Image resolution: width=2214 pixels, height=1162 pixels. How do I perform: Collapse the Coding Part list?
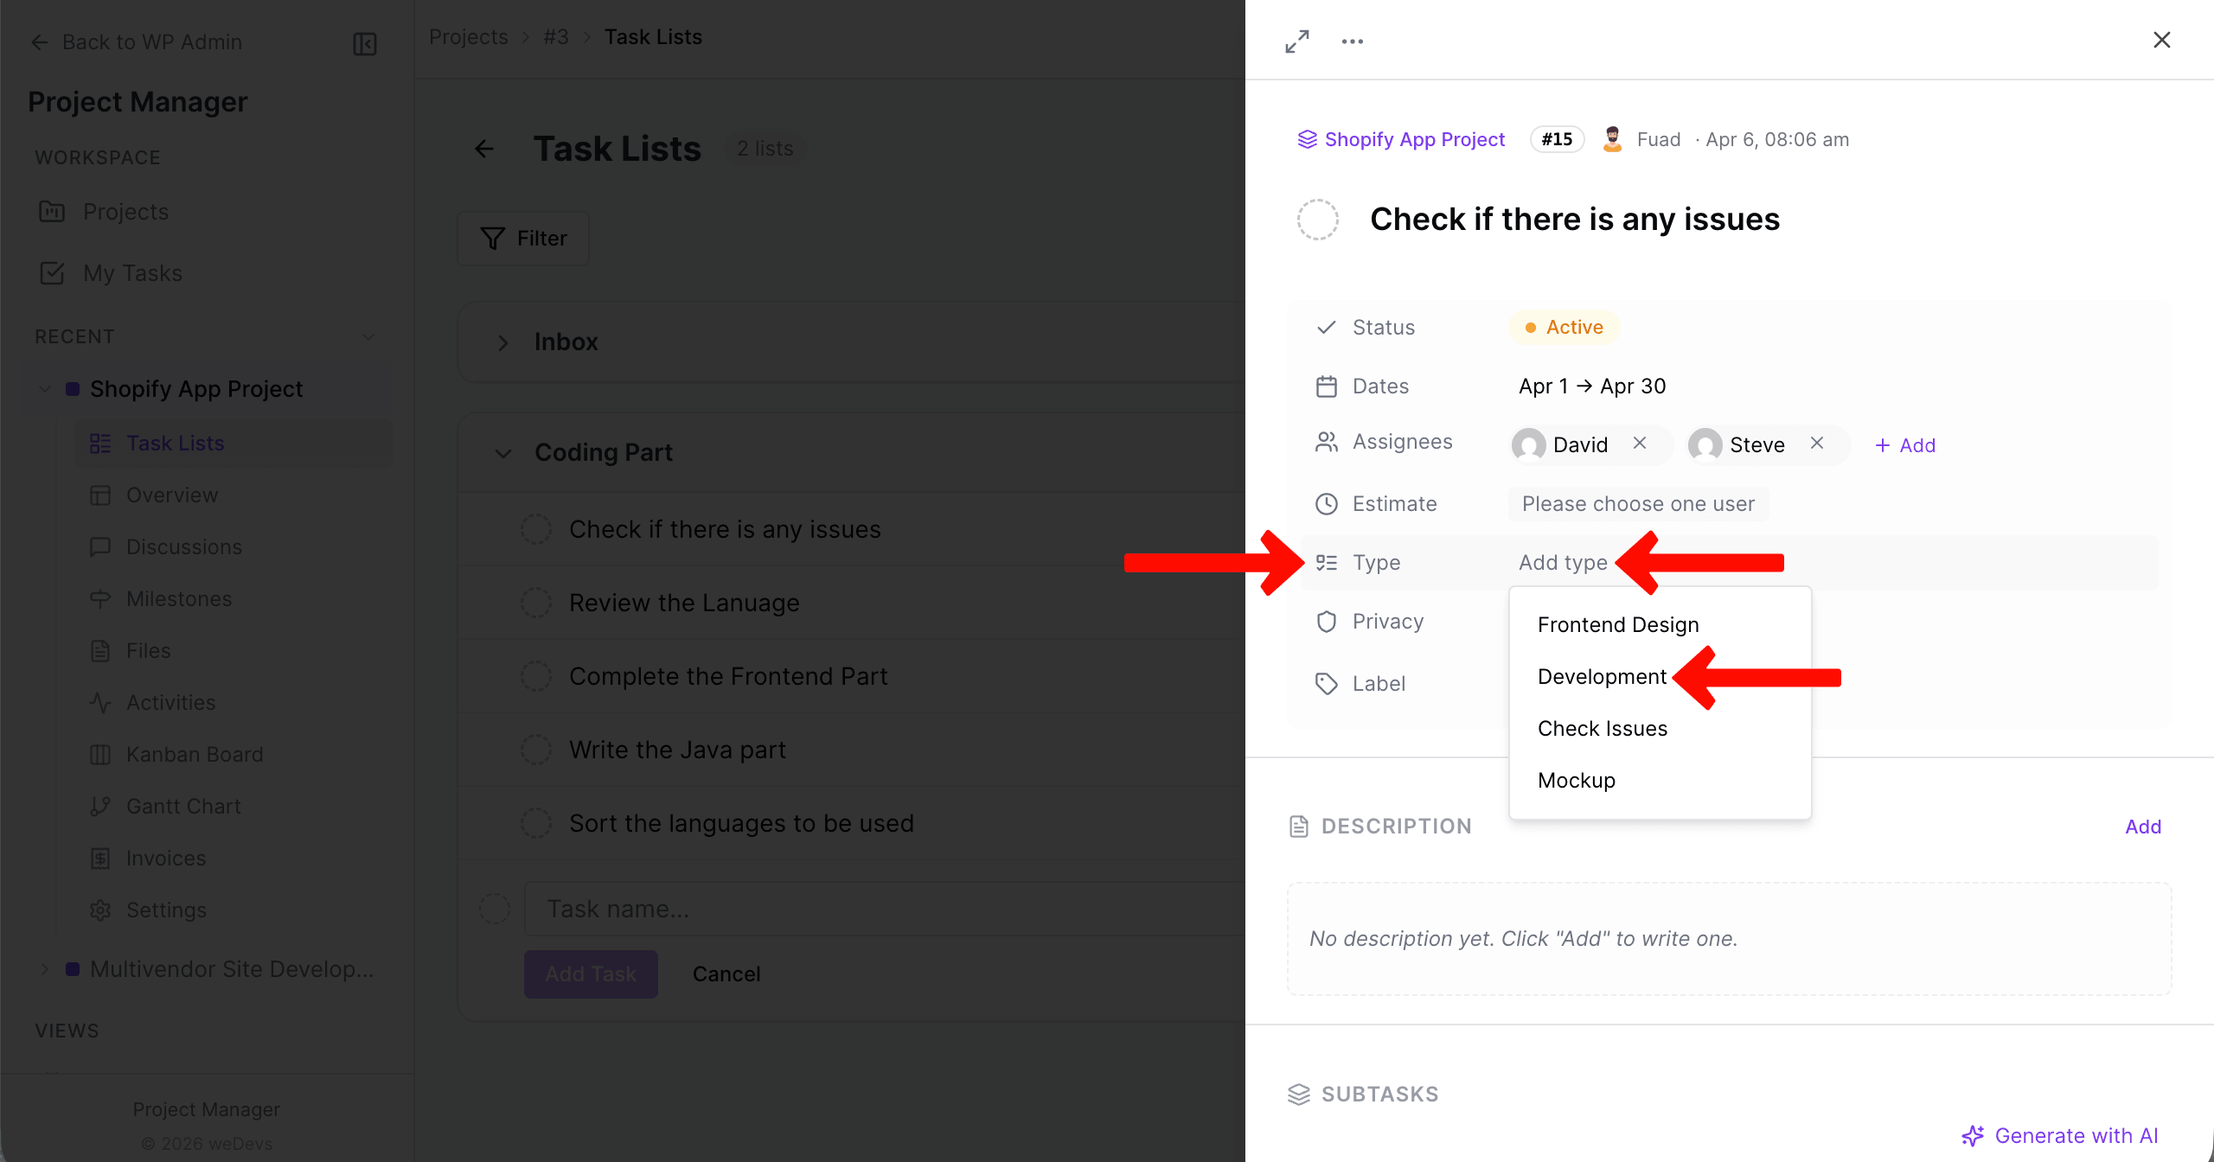tap(502, 453)
